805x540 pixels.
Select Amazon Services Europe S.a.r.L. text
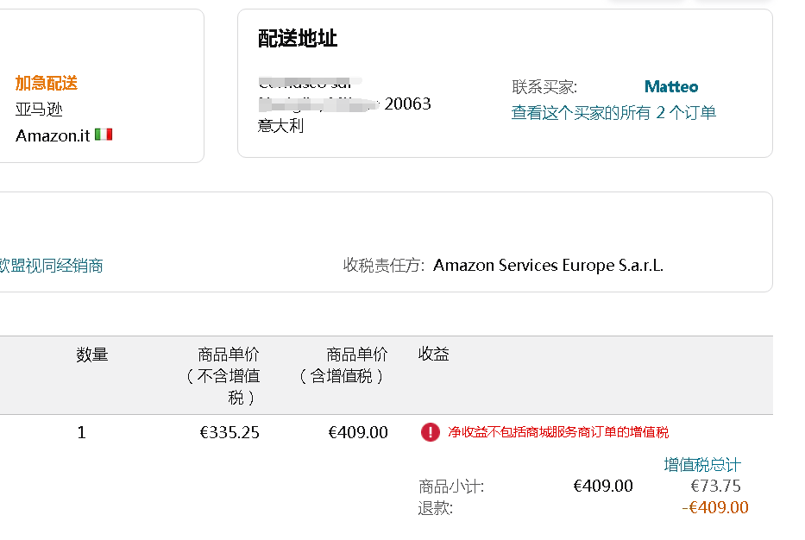pos(548,266)
